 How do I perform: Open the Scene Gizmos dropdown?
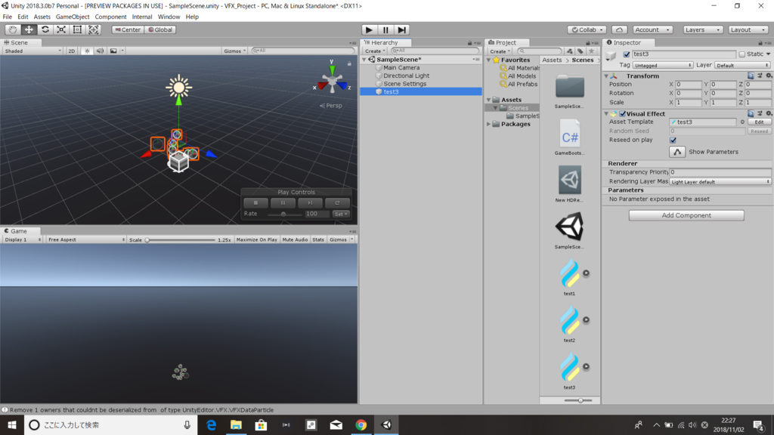[234, 51]
